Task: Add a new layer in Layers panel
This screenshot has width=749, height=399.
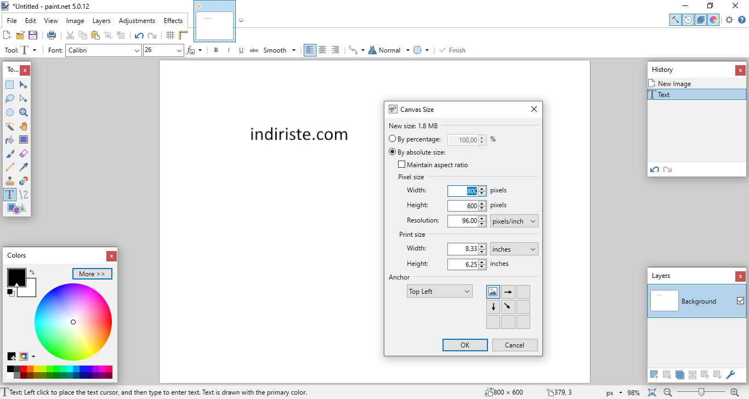Action: coord(654,375)
